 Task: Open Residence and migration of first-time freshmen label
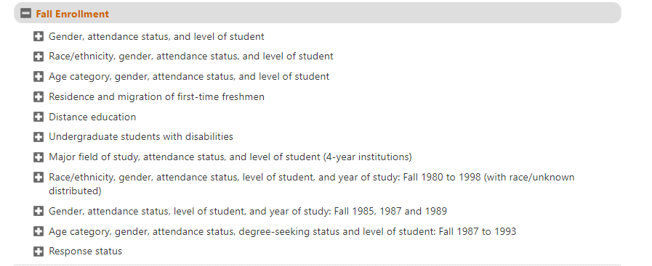coord(156,97)
